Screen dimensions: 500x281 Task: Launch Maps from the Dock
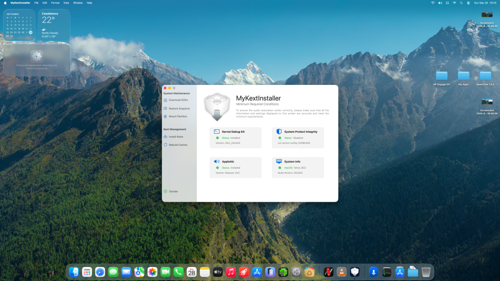point(139,272)
